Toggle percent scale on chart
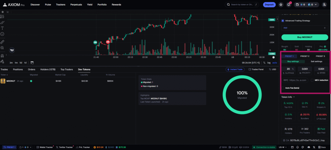 click(264, 63)
